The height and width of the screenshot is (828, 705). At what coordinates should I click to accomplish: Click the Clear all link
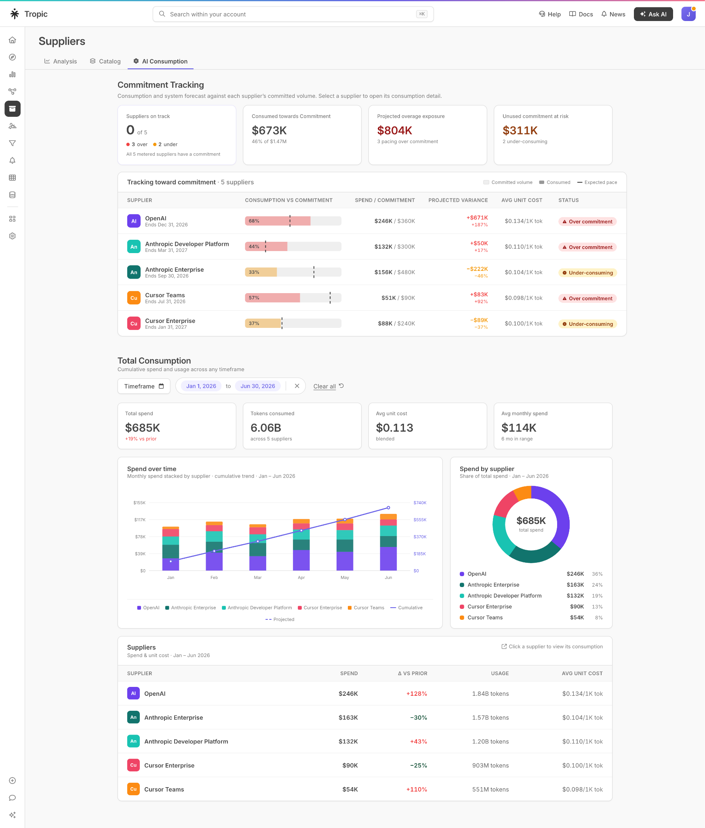tap(324, 387)
